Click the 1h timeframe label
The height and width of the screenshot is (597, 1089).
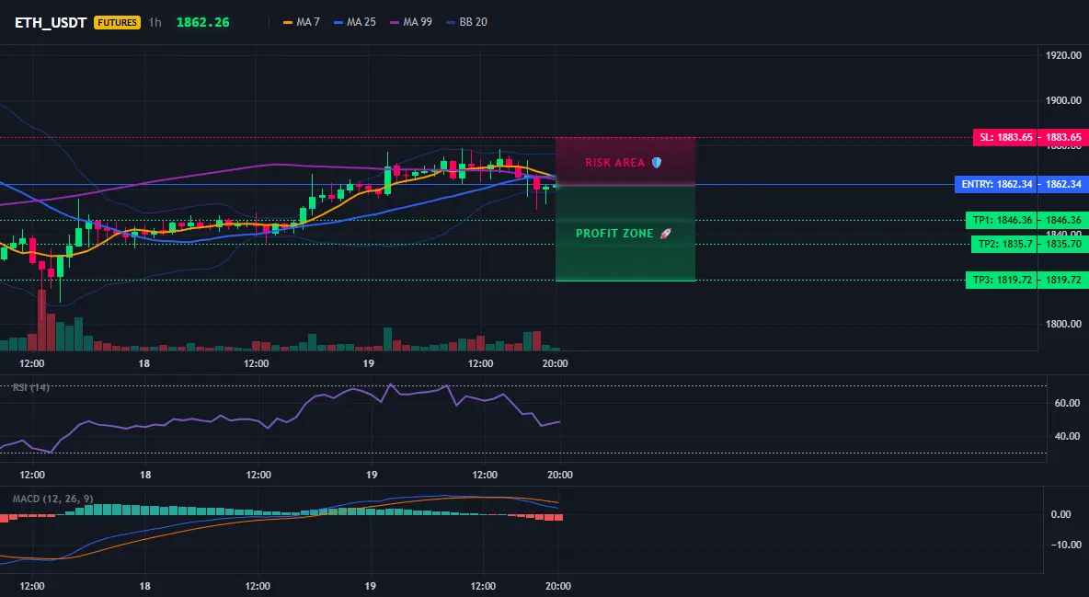point(155,22)
